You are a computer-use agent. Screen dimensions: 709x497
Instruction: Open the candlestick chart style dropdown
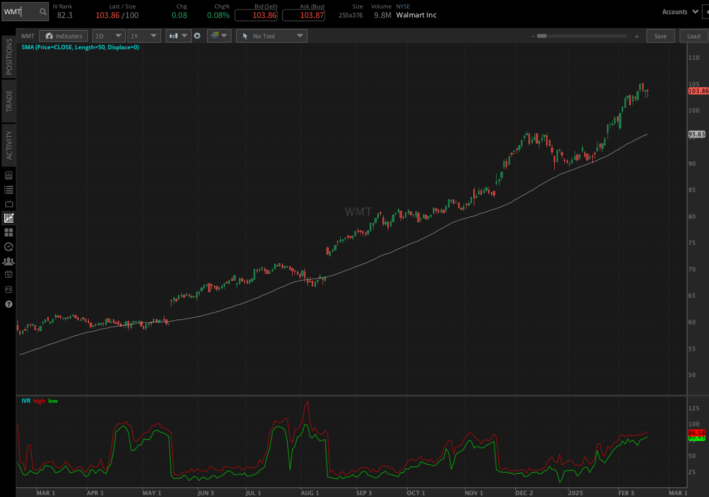pyautogui.click(x=179, y=36)
